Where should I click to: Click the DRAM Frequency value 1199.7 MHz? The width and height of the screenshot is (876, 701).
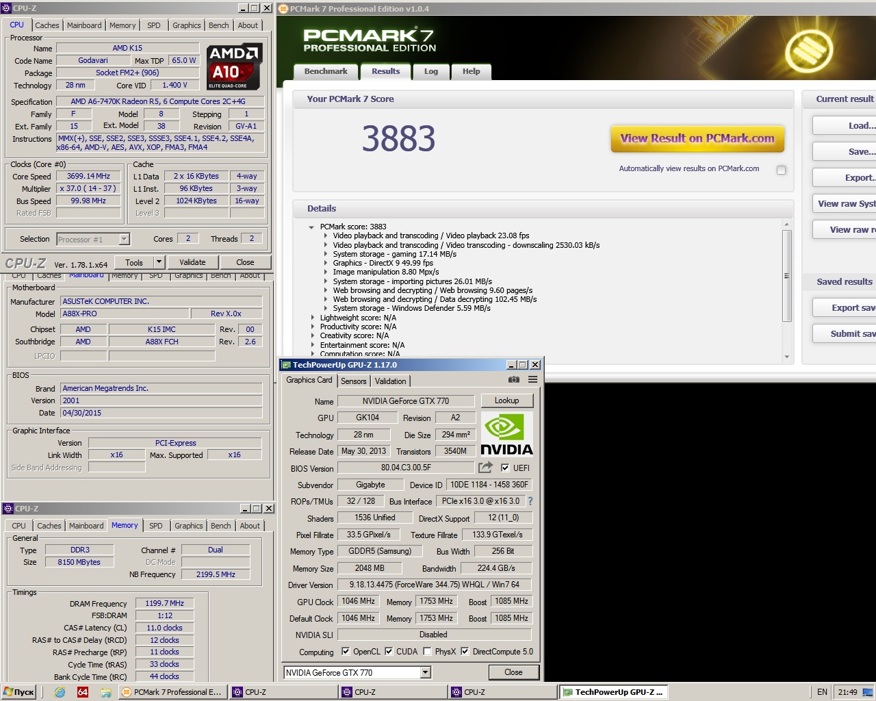(x=165, y=603)
